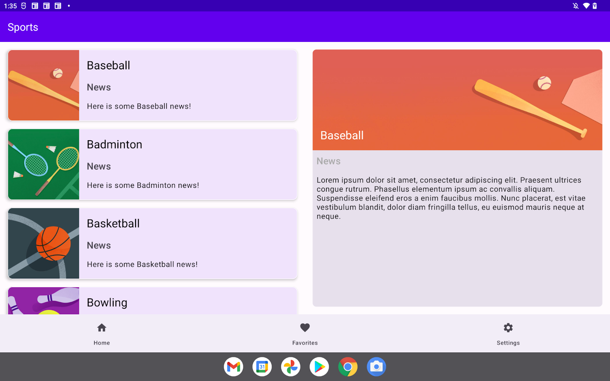Select the Basketball sport entry
Image resolution: width=610 pixels, height=381 pixels.
pyautogui.click(x=152, y=243)
